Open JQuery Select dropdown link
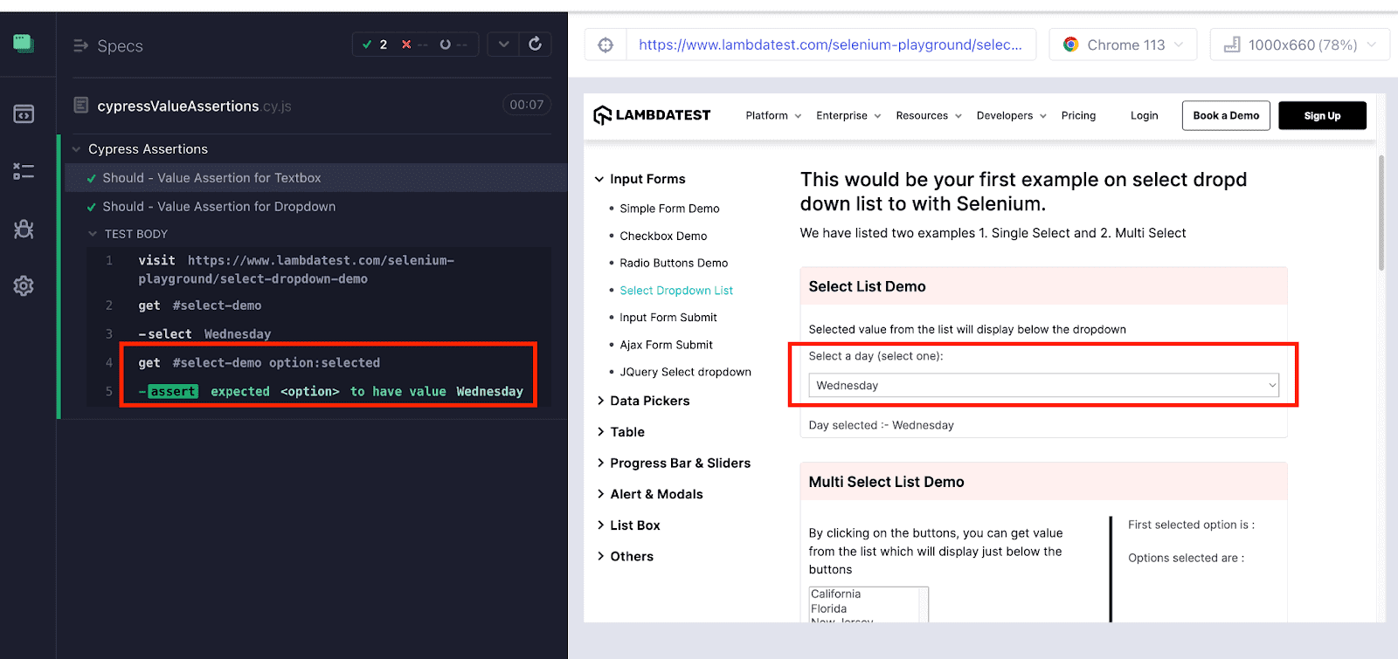 pyautogui.click(x=685, y=372)
